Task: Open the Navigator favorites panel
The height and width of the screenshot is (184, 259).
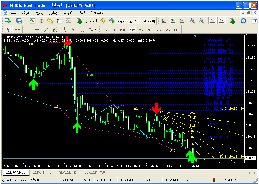Action: [x=50, y=21]
